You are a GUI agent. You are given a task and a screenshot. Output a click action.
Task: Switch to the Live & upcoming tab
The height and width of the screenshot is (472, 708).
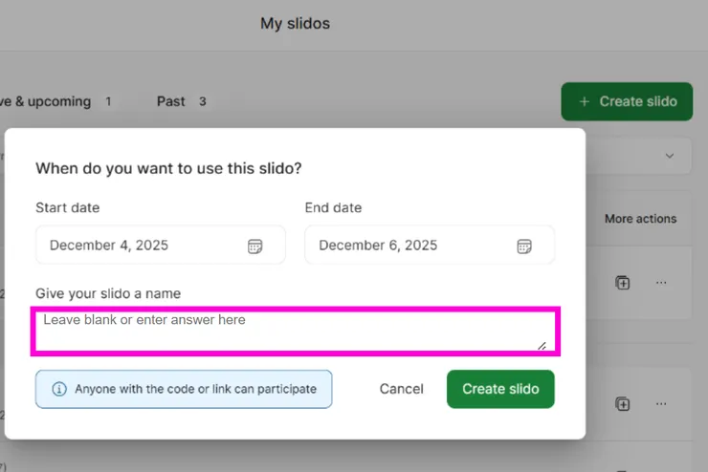pos(48,101)
